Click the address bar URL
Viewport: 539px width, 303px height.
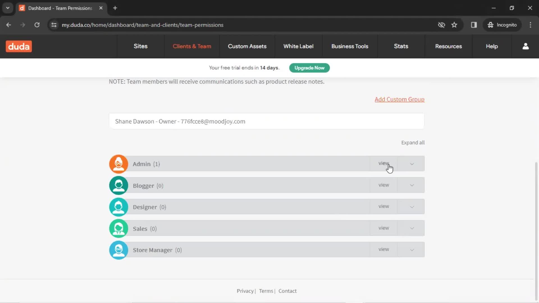pyautogui.click(x=143, y=25)
